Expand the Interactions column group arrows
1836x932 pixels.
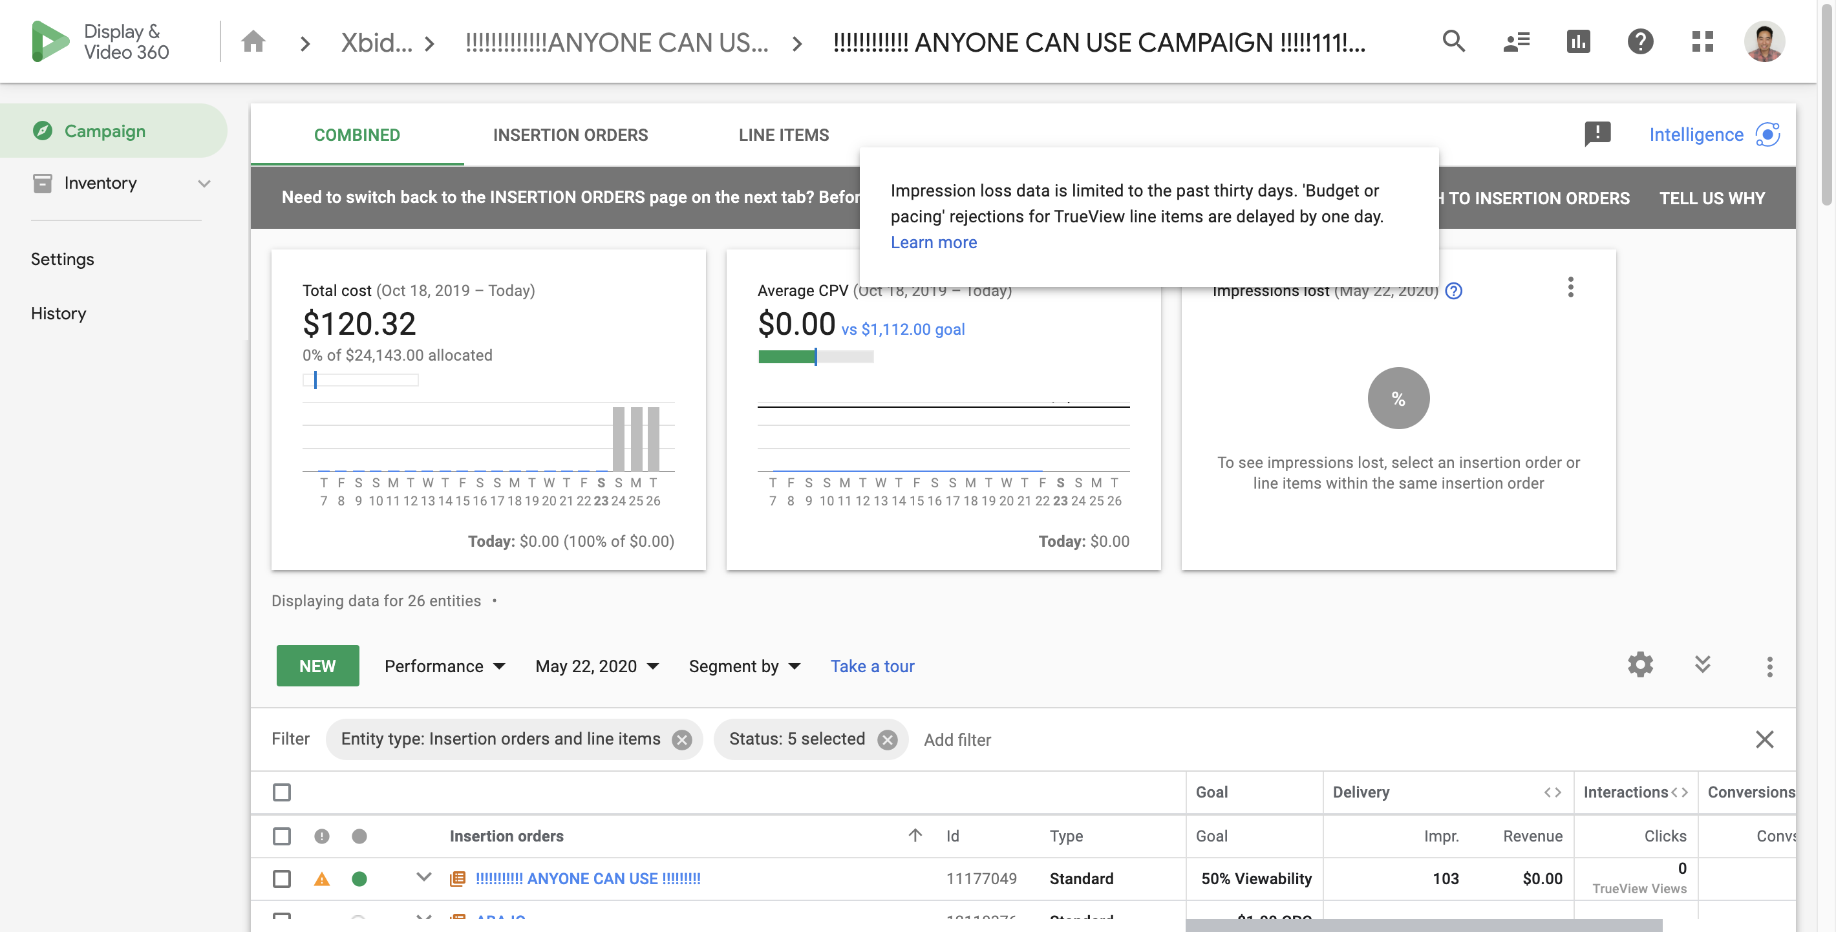[x=1679, y=792]
